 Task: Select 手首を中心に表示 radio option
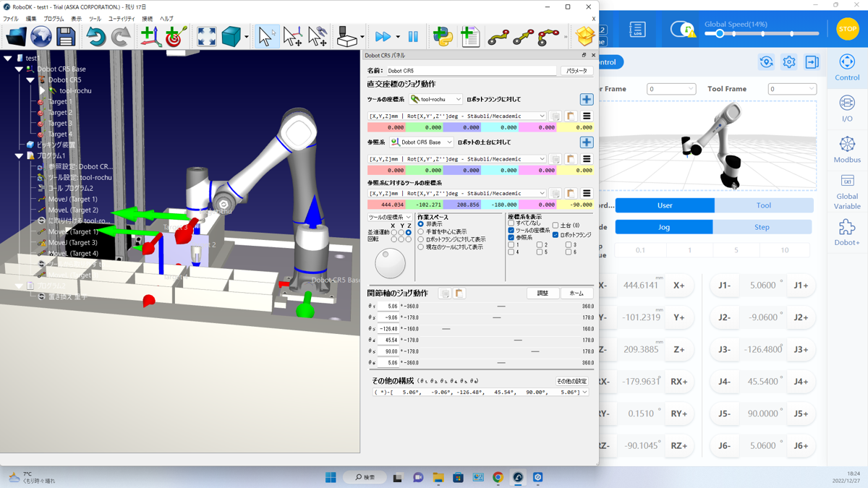(x=421, y=231)
